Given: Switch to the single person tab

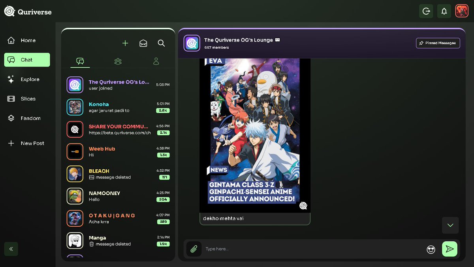Looking at the screenshot, I should tap(156, 61).
